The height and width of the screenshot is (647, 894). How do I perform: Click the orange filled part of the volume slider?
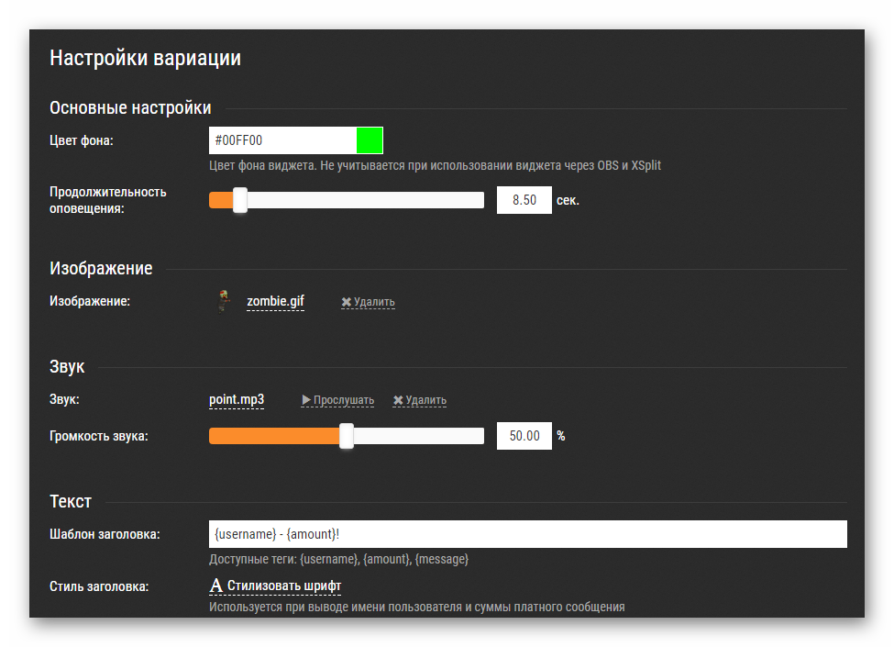click(273, 436)
